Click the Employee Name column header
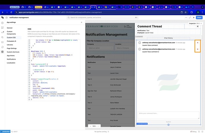The image size is (205, 133). tap(116, 62)
